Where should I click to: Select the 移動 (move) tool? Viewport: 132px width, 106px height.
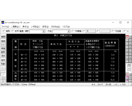point(3,64)
